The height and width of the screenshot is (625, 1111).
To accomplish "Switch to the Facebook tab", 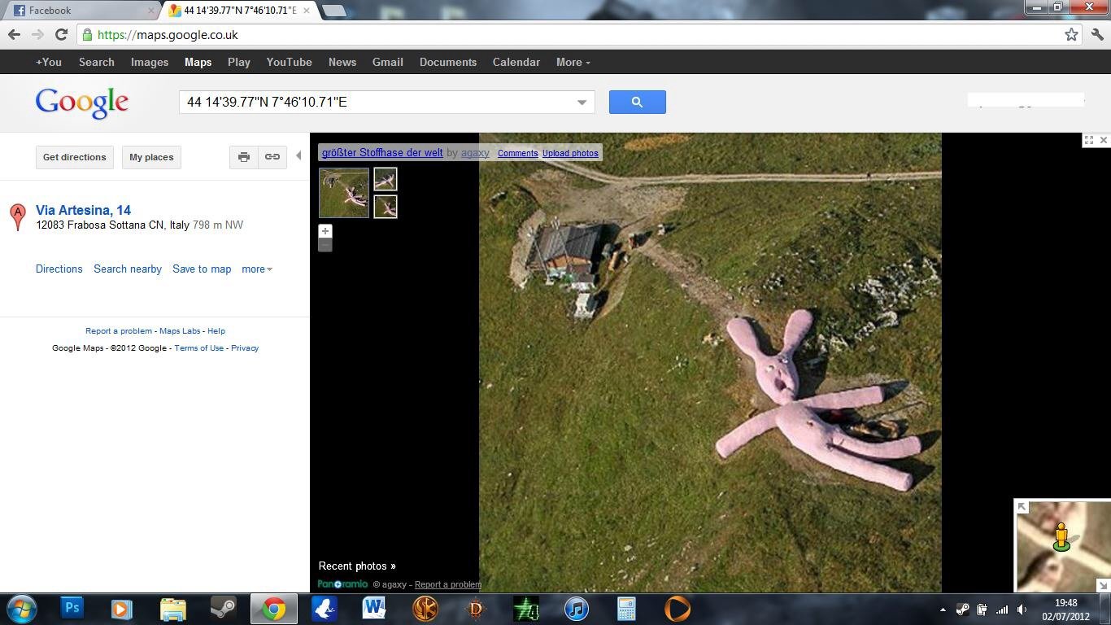I will [77, 11].
